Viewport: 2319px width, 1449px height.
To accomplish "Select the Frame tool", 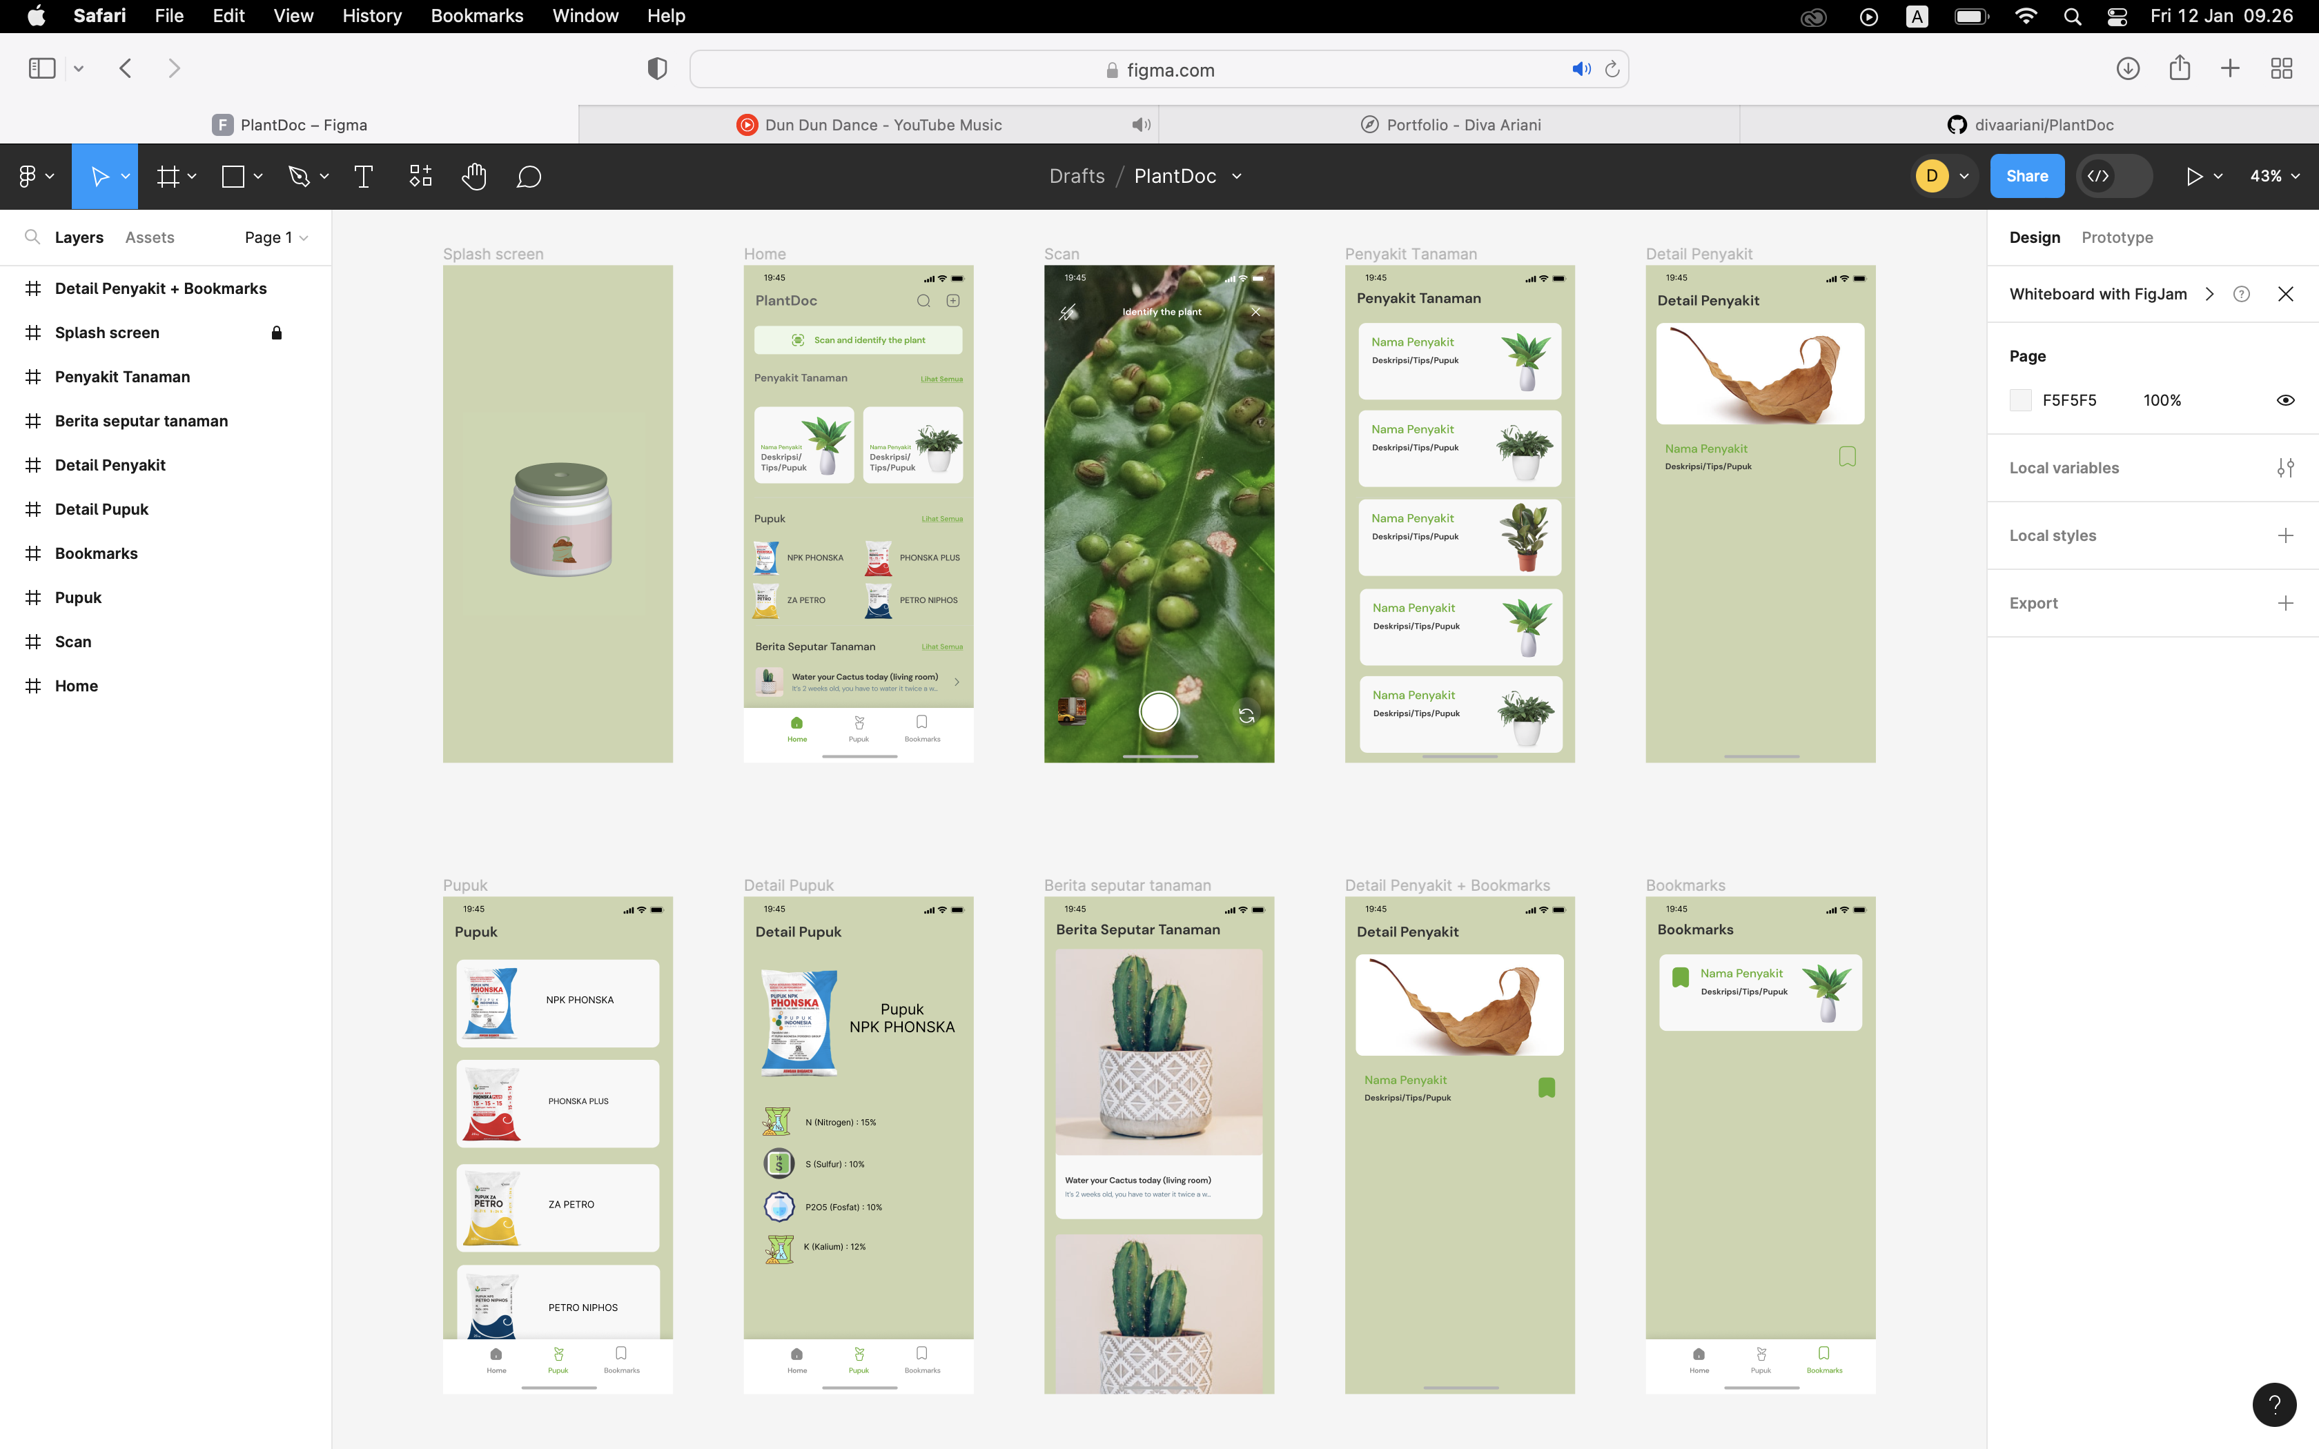I will coord(170,175).
